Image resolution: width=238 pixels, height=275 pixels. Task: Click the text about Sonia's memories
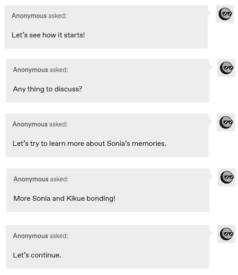(x=89, y=144)
